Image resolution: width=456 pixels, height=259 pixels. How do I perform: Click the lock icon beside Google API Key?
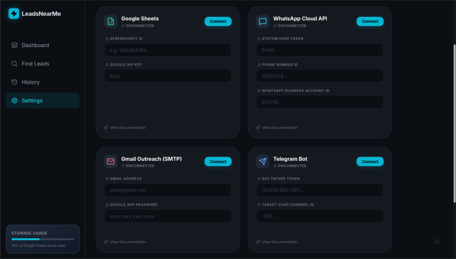click(x=107, y=65)
